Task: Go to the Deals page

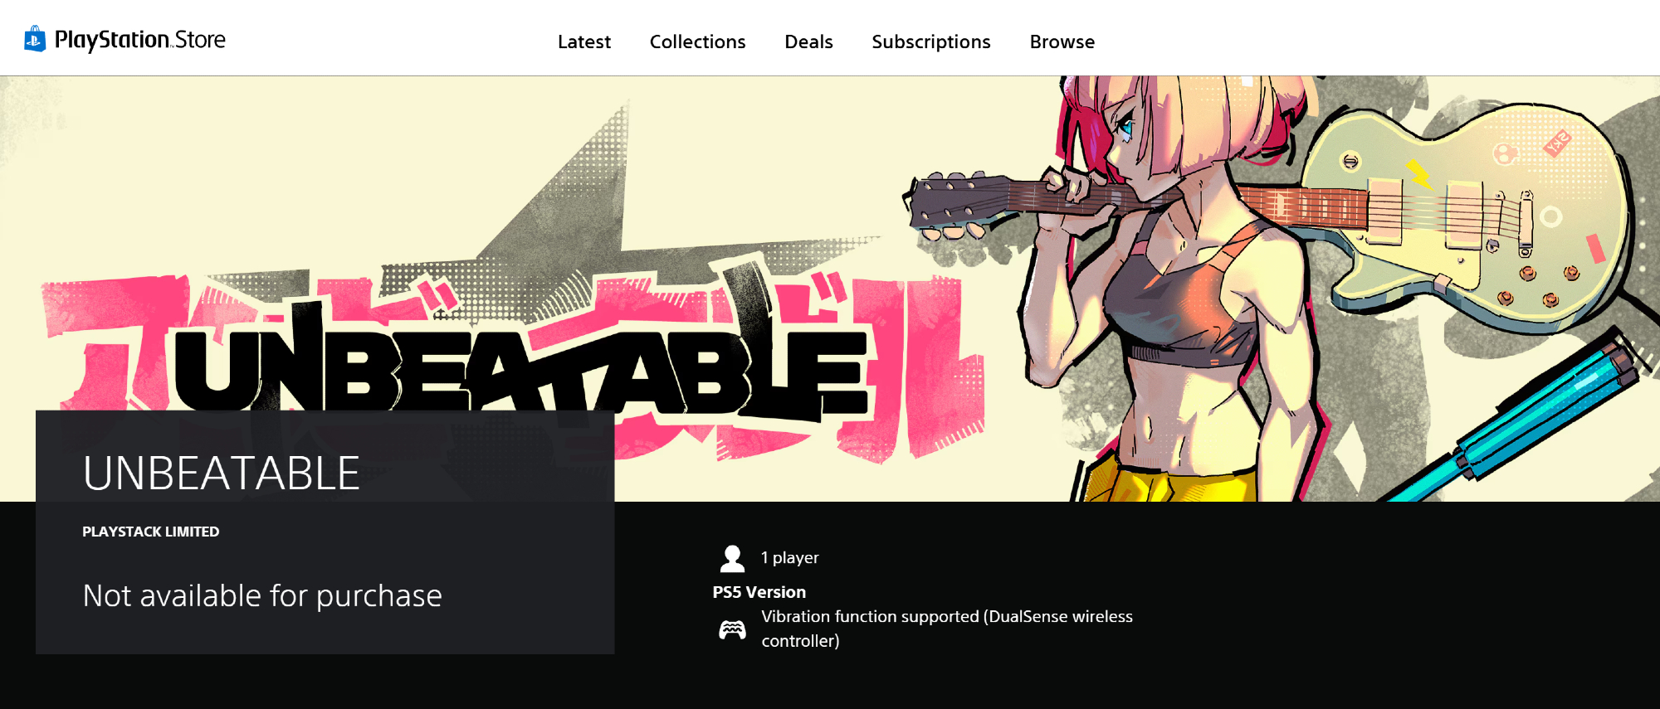Action: [808, 41]
